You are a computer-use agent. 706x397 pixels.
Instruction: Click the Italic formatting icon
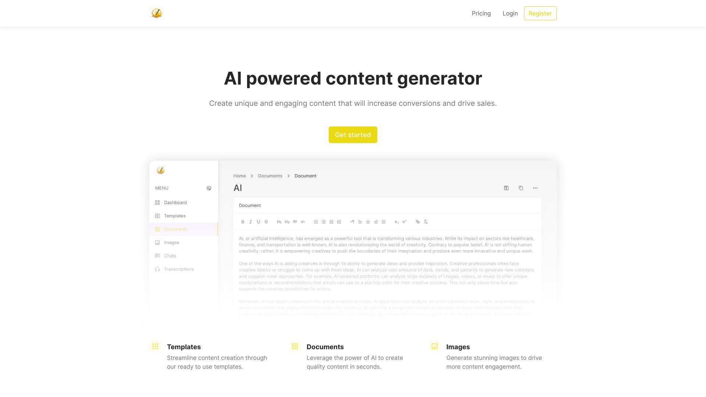[251, 222]
